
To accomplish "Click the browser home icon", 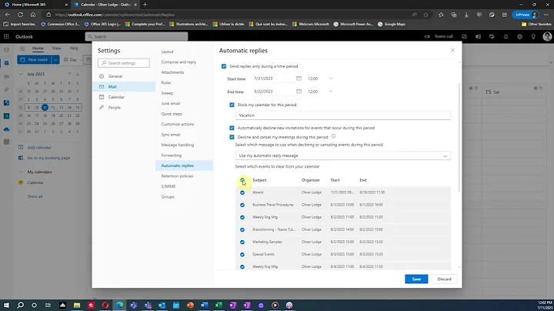I will click(33, 15).
